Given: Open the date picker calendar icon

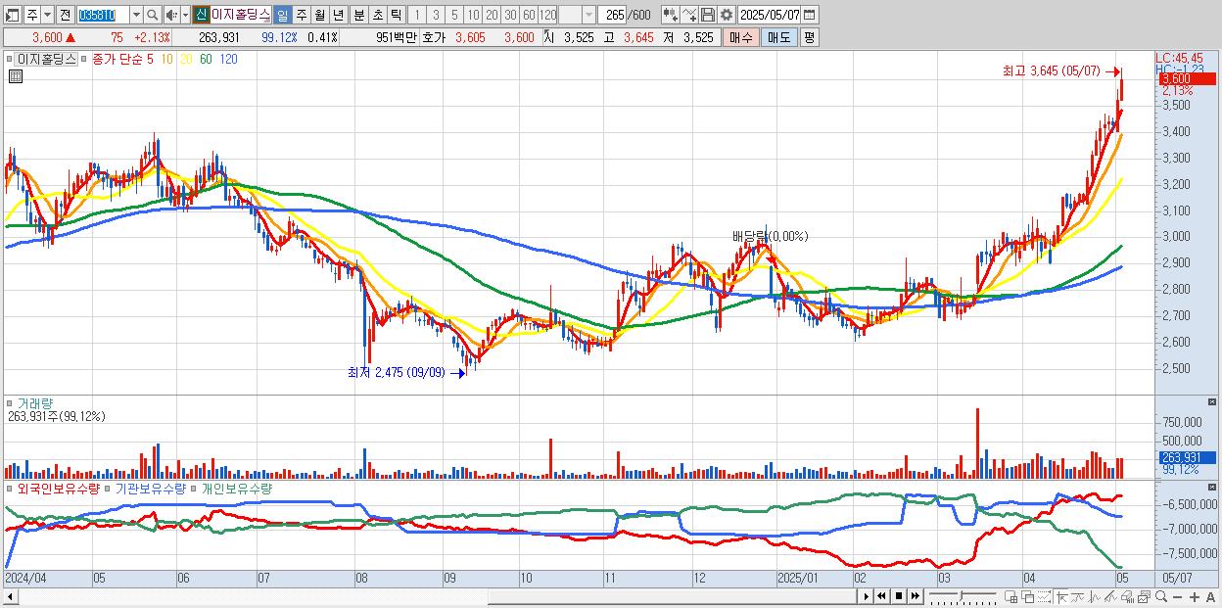Looking at the screenshot, I should point(809,15).
